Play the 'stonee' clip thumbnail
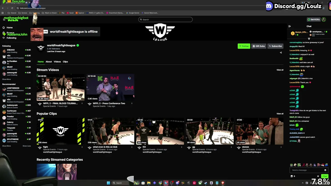This screenshot has width=331, height=186. click(x=259, y=131)
